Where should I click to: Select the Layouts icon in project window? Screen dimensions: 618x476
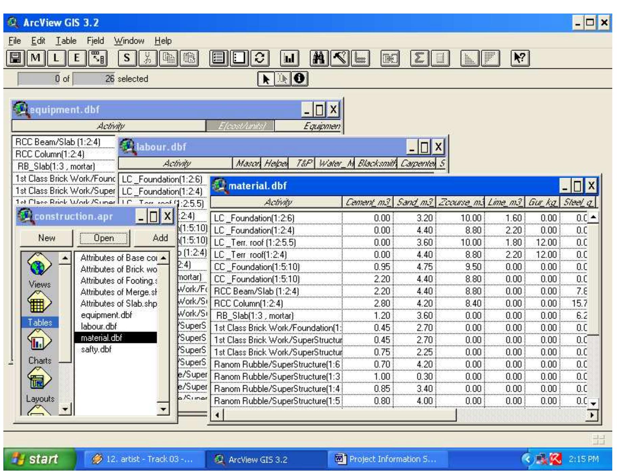(40, 386)
